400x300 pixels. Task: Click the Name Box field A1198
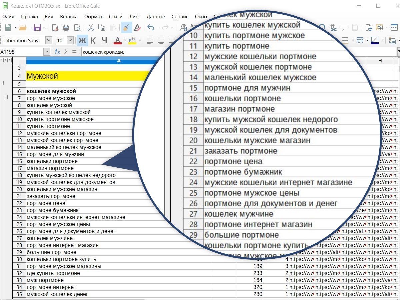pyautogui.click(x=22, y=52)
